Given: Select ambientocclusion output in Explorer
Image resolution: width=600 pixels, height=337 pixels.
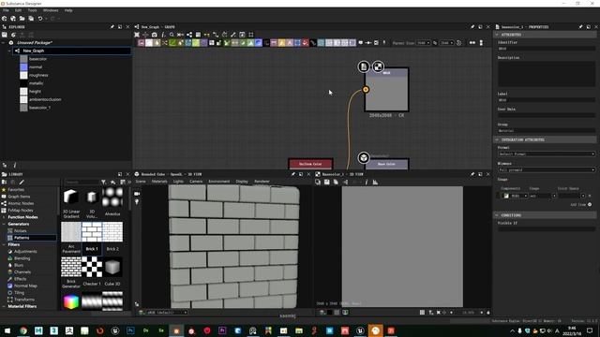Looking at the screenshot, I should tap(45, 99).
